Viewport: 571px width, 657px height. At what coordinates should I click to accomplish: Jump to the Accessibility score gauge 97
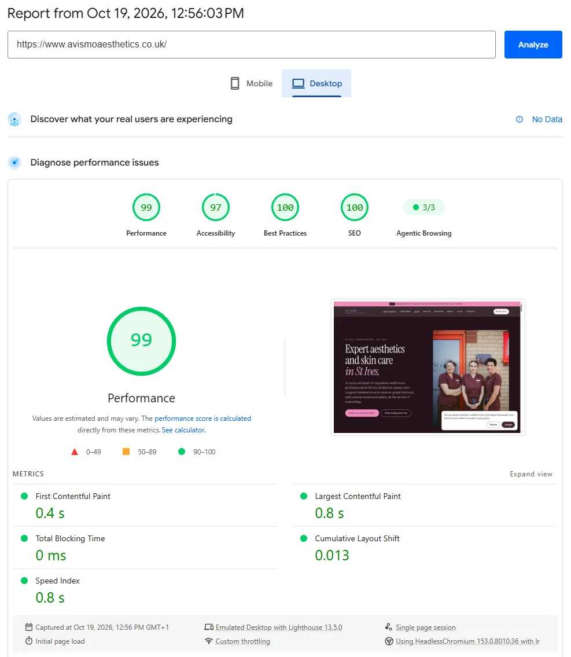click(x=216, y=207)
